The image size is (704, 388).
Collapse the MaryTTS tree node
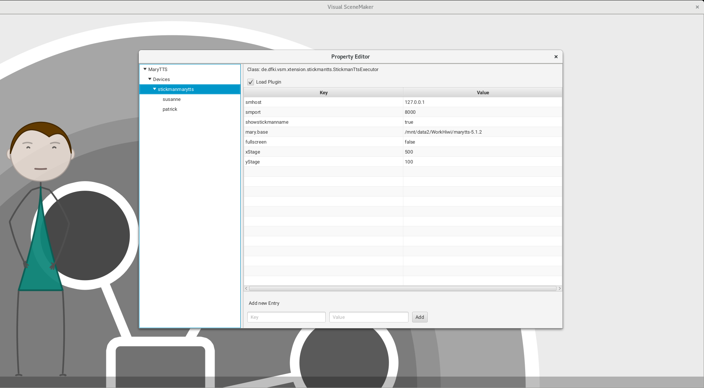click(x=145, y=69)
